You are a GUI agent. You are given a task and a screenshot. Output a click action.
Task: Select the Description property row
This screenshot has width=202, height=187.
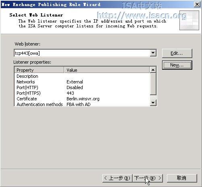tap(82, 76)
